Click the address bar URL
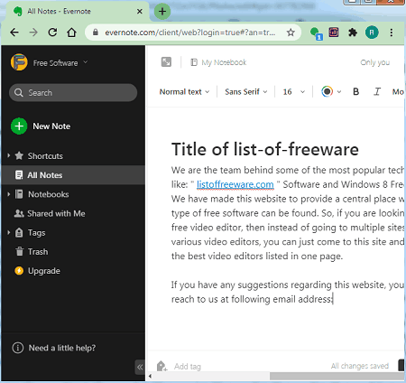Viewport: 406px width, 383px height. click(x=190, y=33)
